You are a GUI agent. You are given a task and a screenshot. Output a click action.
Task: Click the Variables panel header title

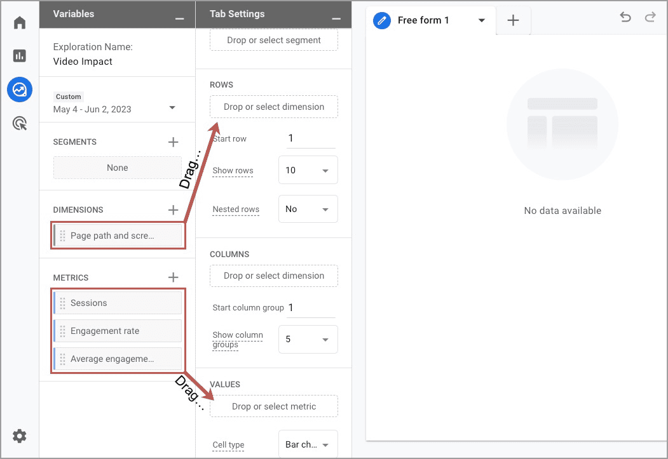74,14
